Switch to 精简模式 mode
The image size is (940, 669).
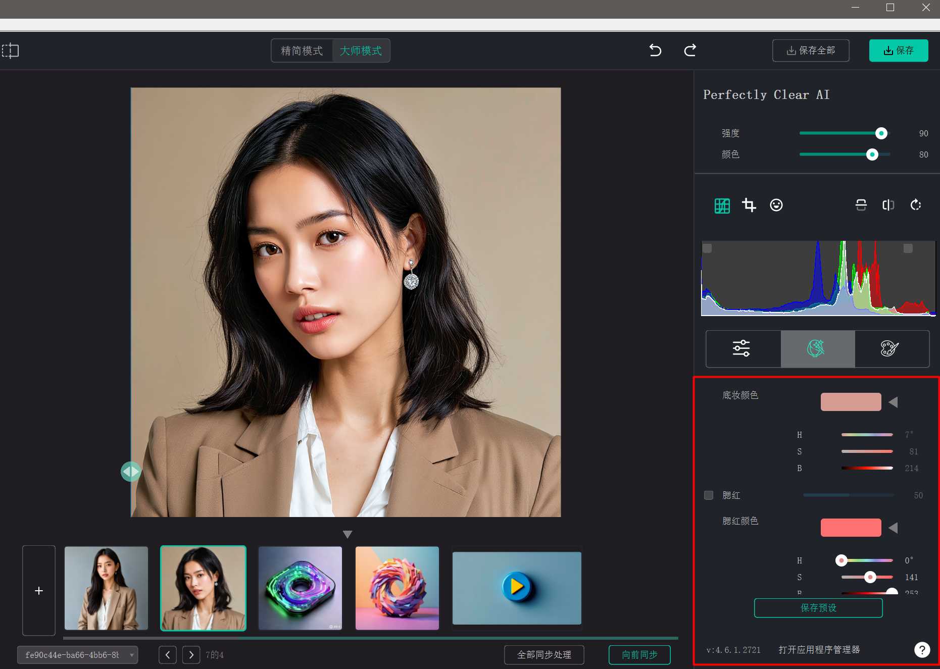[302, 50]
